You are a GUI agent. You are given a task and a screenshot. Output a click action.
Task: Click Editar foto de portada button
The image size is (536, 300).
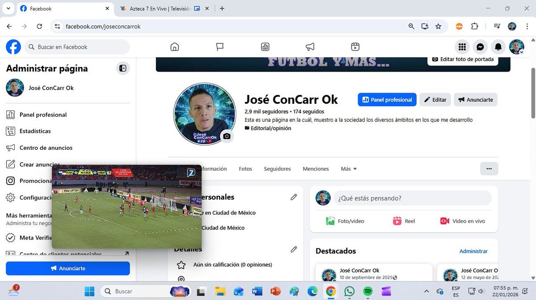click(463, 60)
